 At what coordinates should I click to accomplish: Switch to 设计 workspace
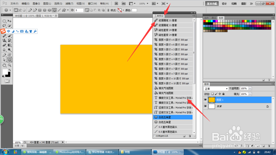click(x=224, y=4)
